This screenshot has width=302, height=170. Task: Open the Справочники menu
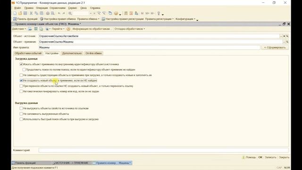pyautogui.click(x=58, y=8)
